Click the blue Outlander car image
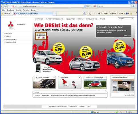The width and height of the screenshot is (138, 114). pyautogui.click(x=120, y=60)
